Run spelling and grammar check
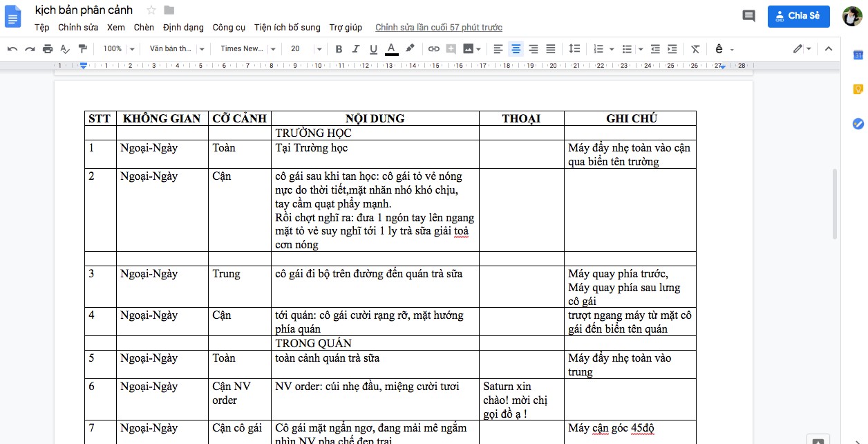Screen dimensions: 868x444 point(66,49)
